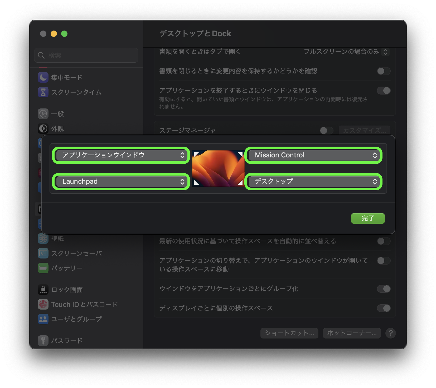This screenshot has height=388, width=436.
Task: Click the カスタマイズ... button
Action: click(x=365, y=131)
